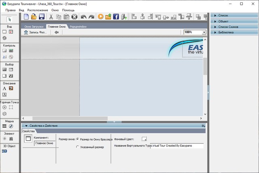Switch to the Popupwindow tab
259x173 pixels.
click(78, 27)
